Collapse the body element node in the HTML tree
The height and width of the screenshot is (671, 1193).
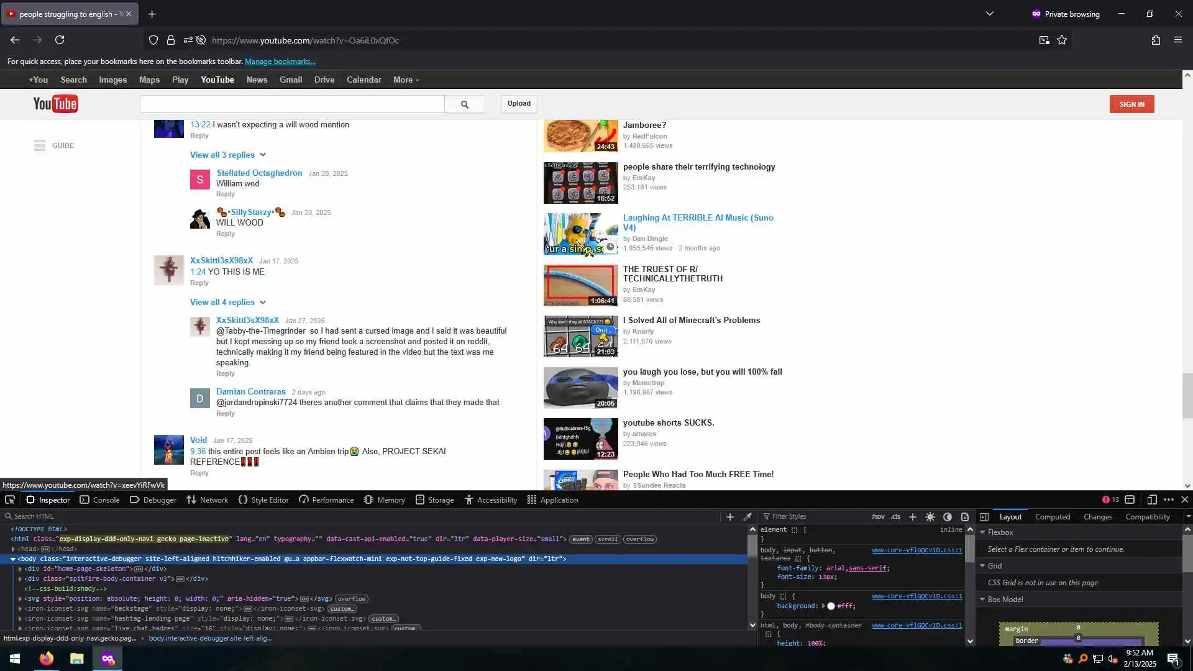(x=13, y=559)
